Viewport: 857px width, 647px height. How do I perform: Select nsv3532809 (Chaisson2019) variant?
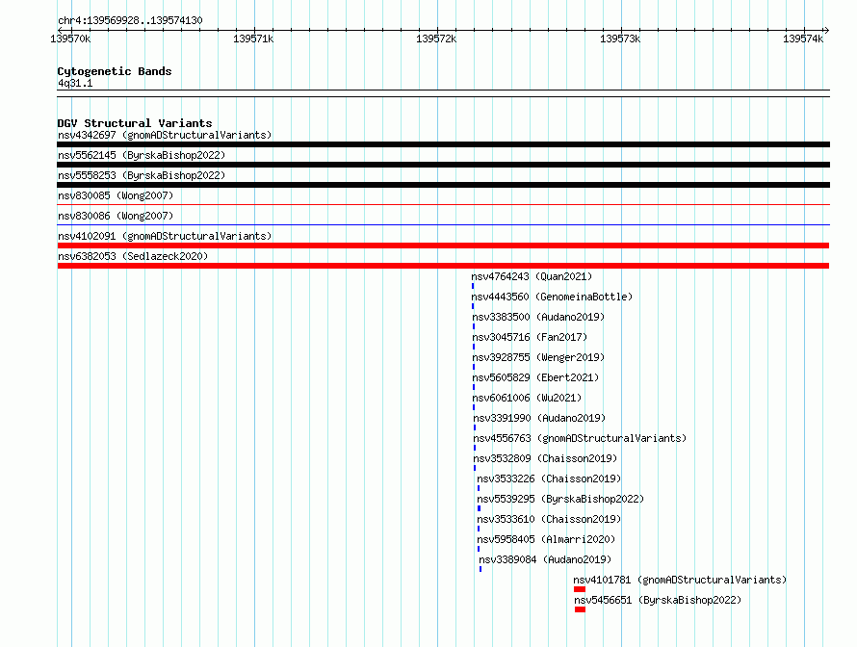point(545,458)
